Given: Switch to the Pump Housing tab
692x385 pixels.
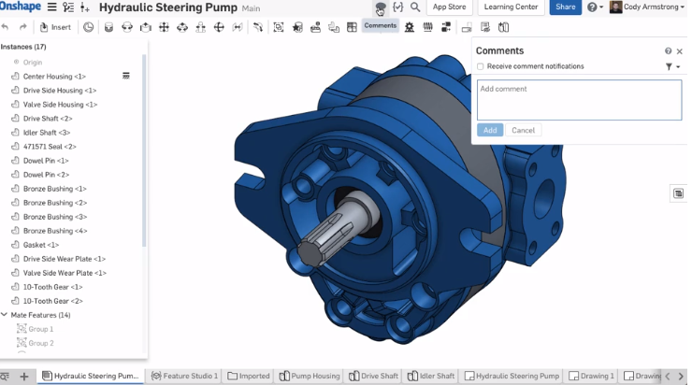Looking at the screenshot, I should pos(310,376).
